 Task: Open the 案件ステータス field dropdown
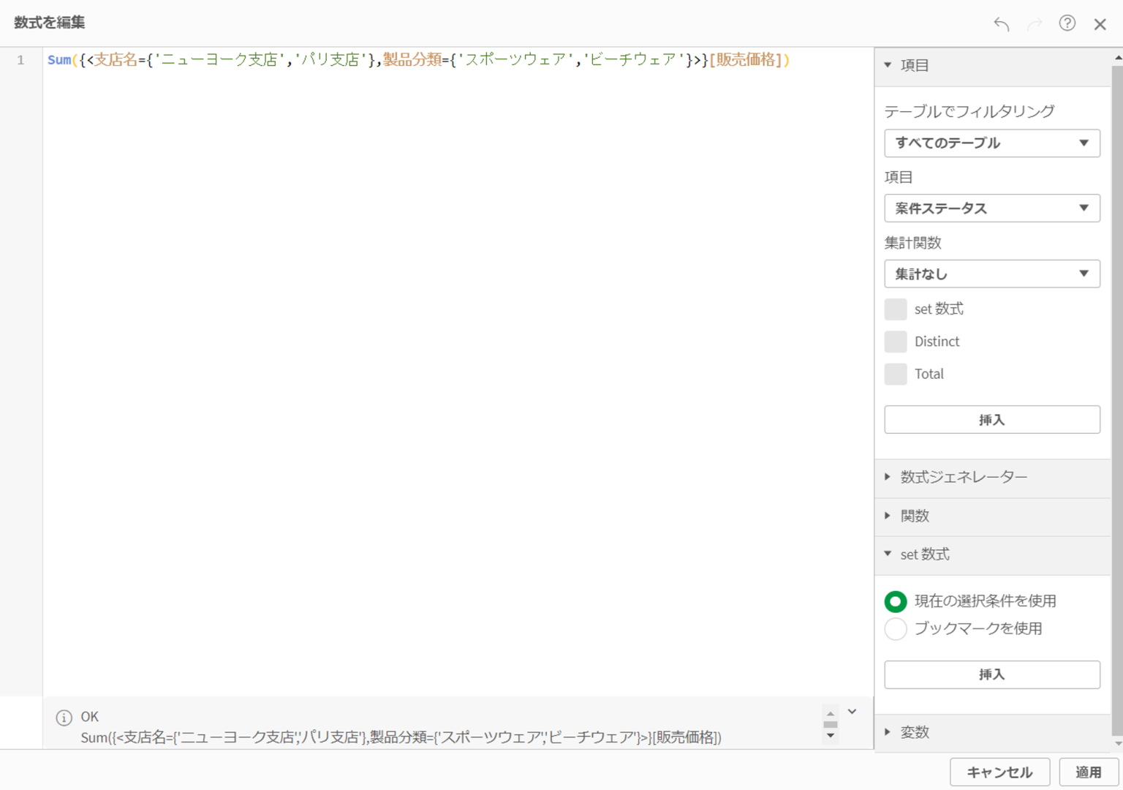[991, 208]
